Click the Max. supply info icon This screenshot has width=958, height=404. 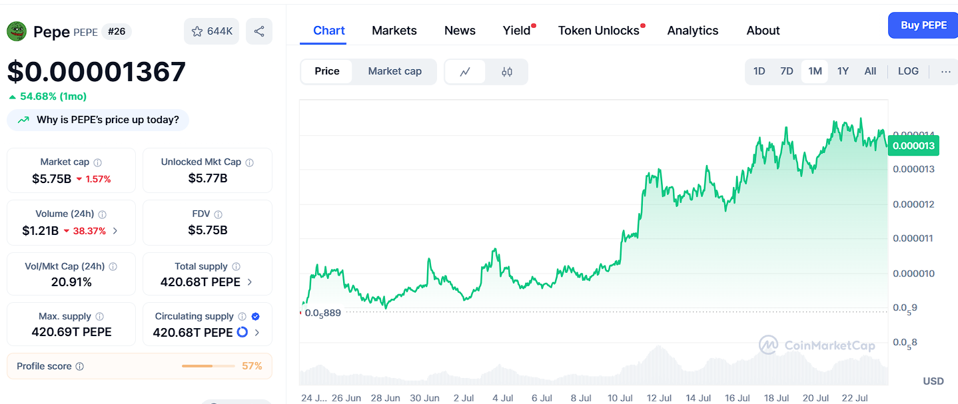pos(99,317)
